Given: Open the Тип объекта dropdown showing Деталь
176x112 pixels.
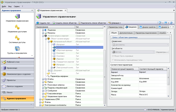Looking at the screenshot, I should coord(133,52).
